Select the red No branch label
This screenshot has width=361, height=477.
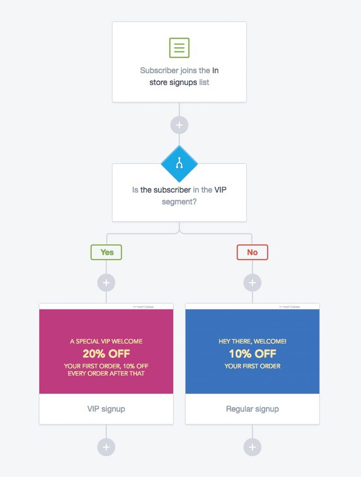[252, 252]
